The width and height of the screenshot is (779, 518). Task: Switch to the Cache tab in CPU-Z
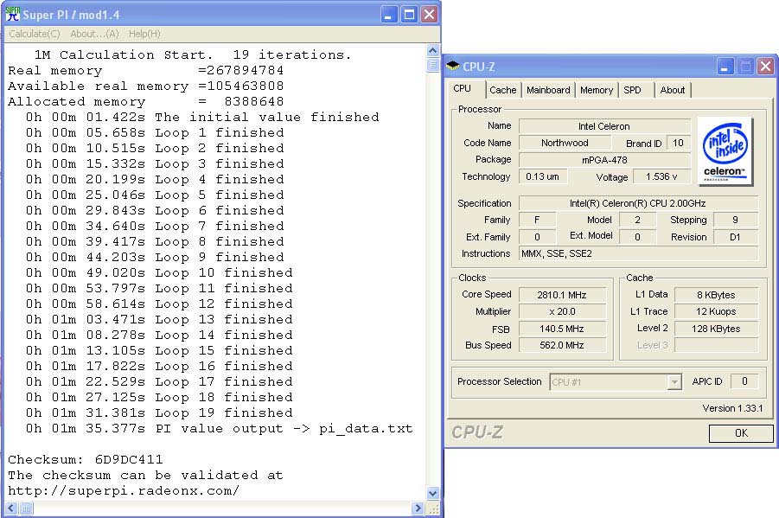coord(503,90)
